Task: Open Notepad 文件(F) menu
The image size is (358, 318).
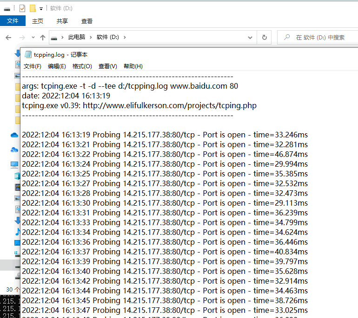Action: click(x=33, y=66)
